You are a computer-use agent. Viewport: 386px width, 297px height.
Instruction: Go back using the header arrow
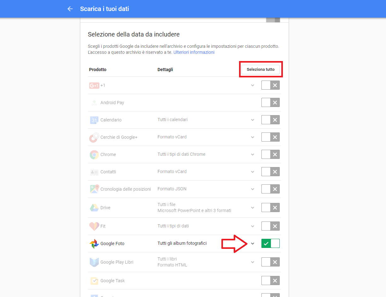(70, 9)
